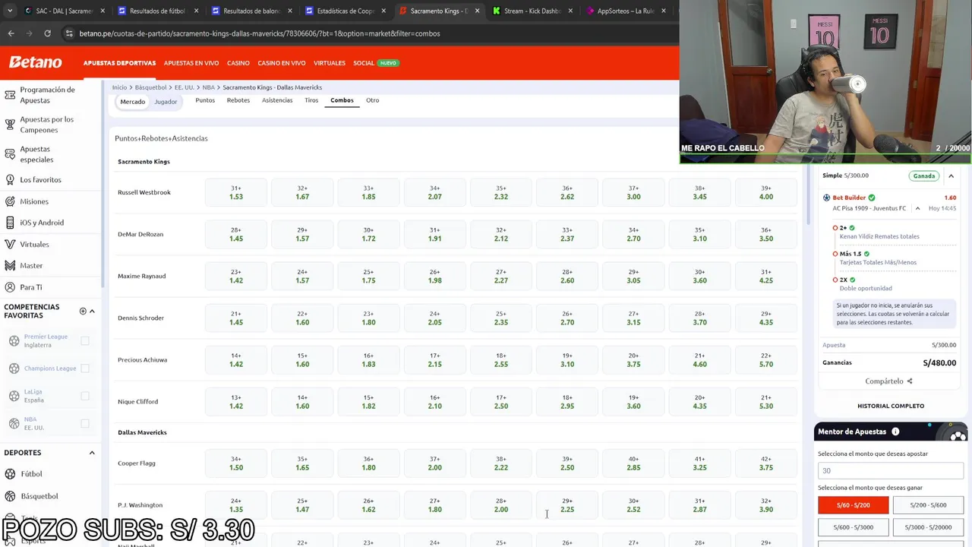Click the Compártelo share icon
The height and width of the screenshot is (547, 972).
(x=910, y=381)
